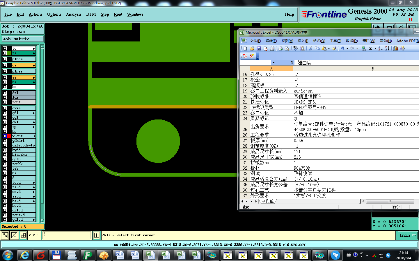Click the Excel AutoSum sigma icon
Image resolution: width=419 pixels, height=261 pixels.
click(371, 48)
